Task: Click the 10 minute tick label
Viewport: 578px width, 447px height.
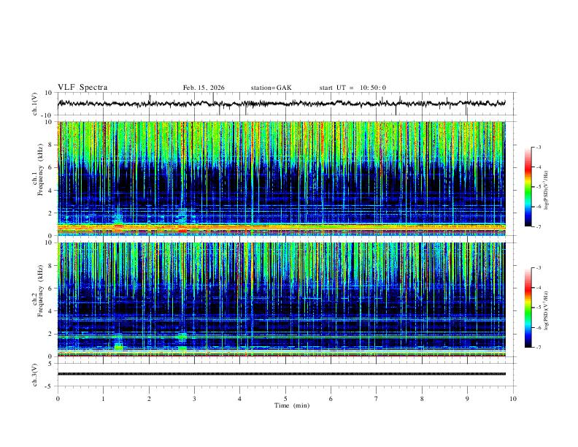Action: click(x=513, y=399)
